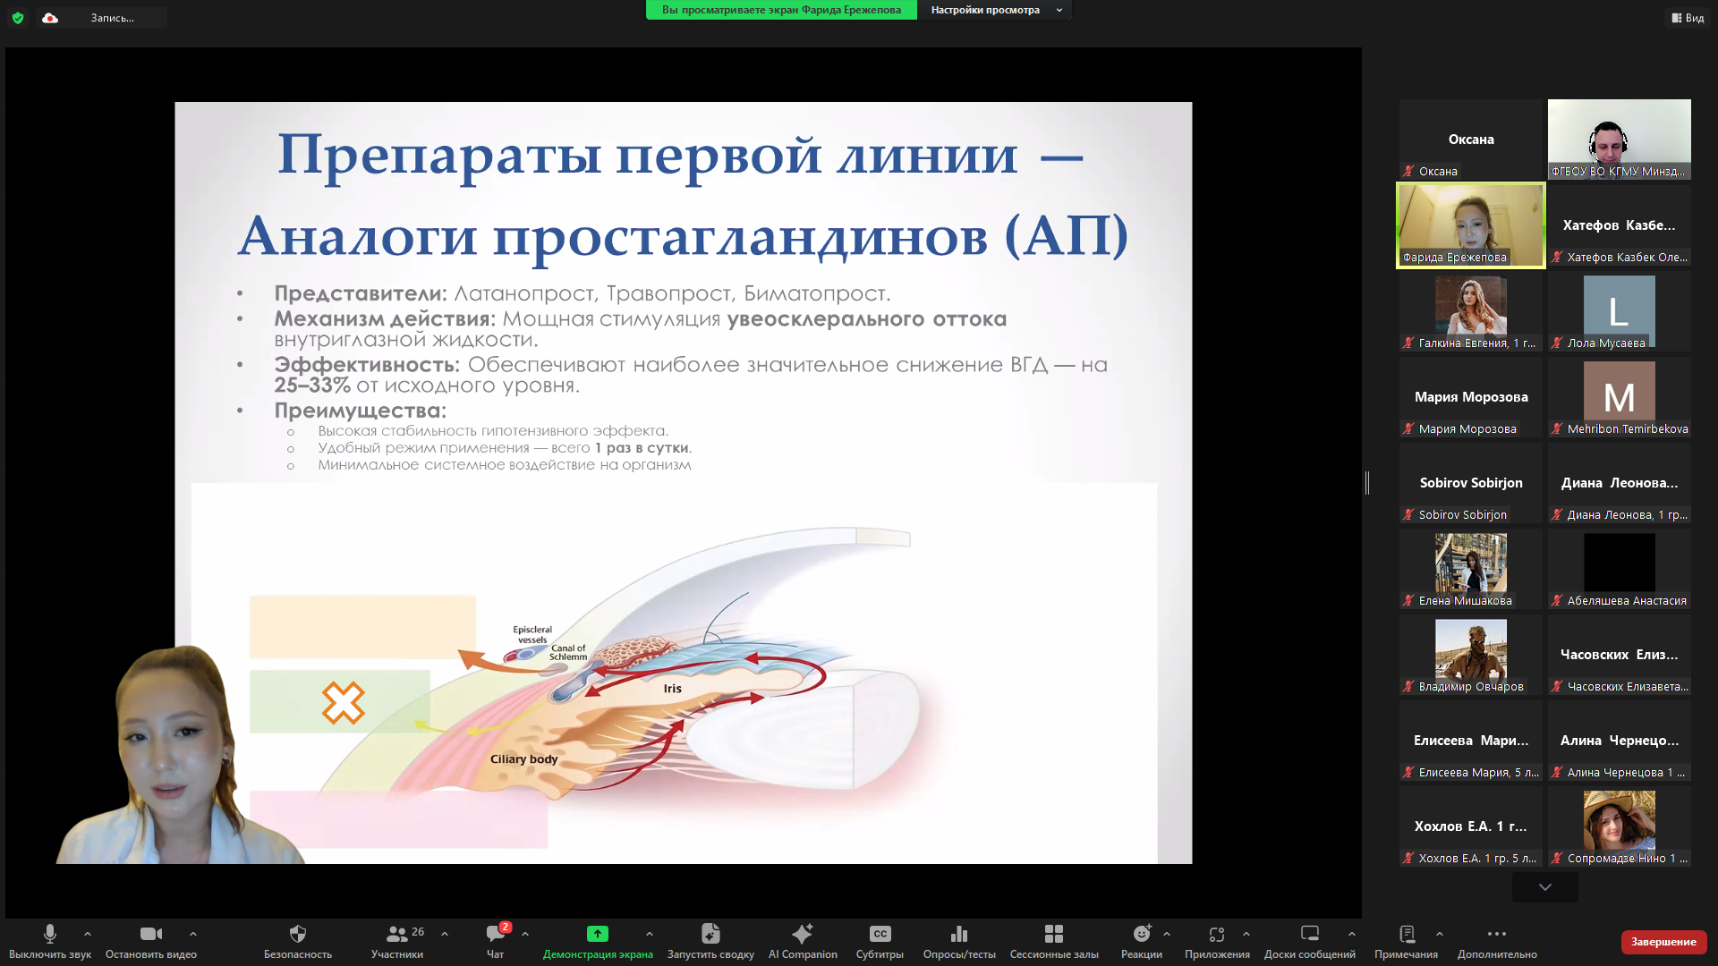
Task: Open the view settings dropdown (Настройки просмотра)
Action: [994, 10]
